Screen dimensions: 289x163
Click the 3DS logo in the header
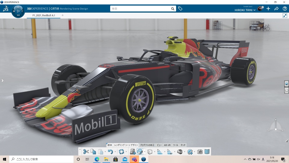tap(5, 9)
